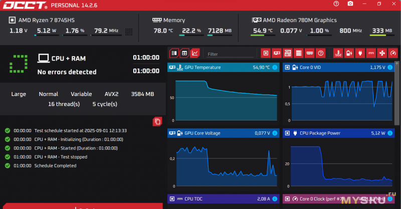The image size is (401, 209).
Task: Open info for Core 0 VID graph
Action: click(390, 67)
